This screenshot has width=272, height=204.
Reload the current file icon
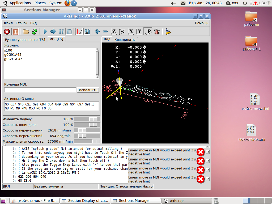(35, 32)
